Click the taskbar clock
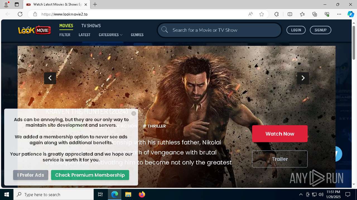Image resolution: width=357 pixels, height=200 pixels. pos(333,194)
